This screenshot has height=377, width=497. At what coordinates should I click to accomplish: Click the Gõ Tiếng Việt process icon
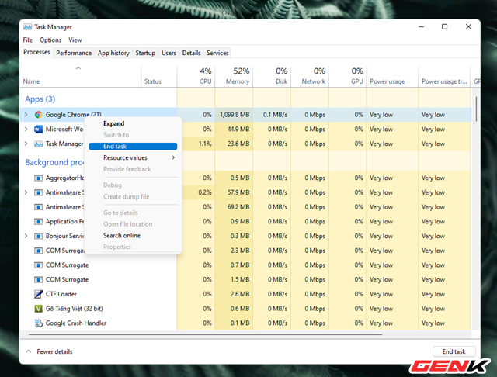tap(38, 309)
